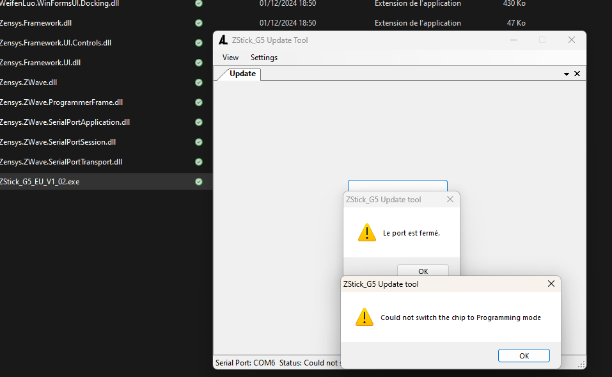Click warning icon in Programming mode dialog
Viewport: 612px width, 377px height.
[x=365, y=317]
